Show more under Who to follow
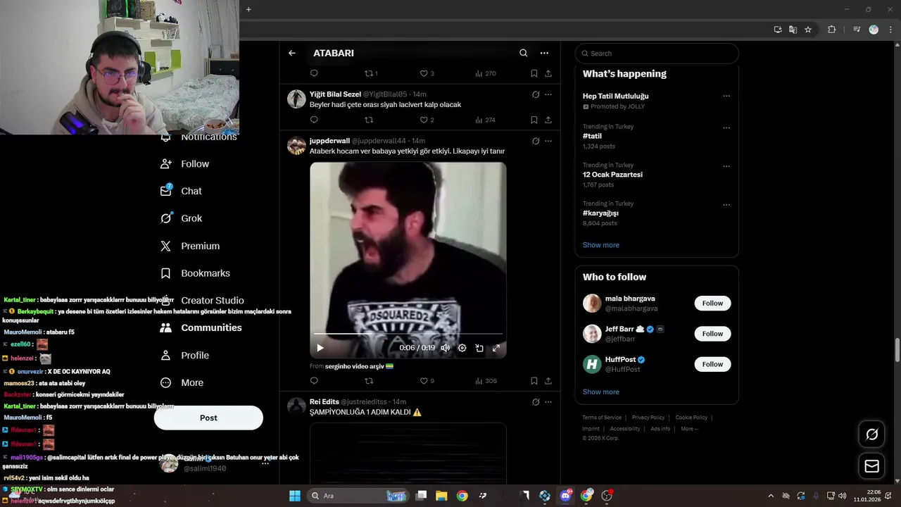This screenshot has width=901, height=507. [x=600, y=392]
